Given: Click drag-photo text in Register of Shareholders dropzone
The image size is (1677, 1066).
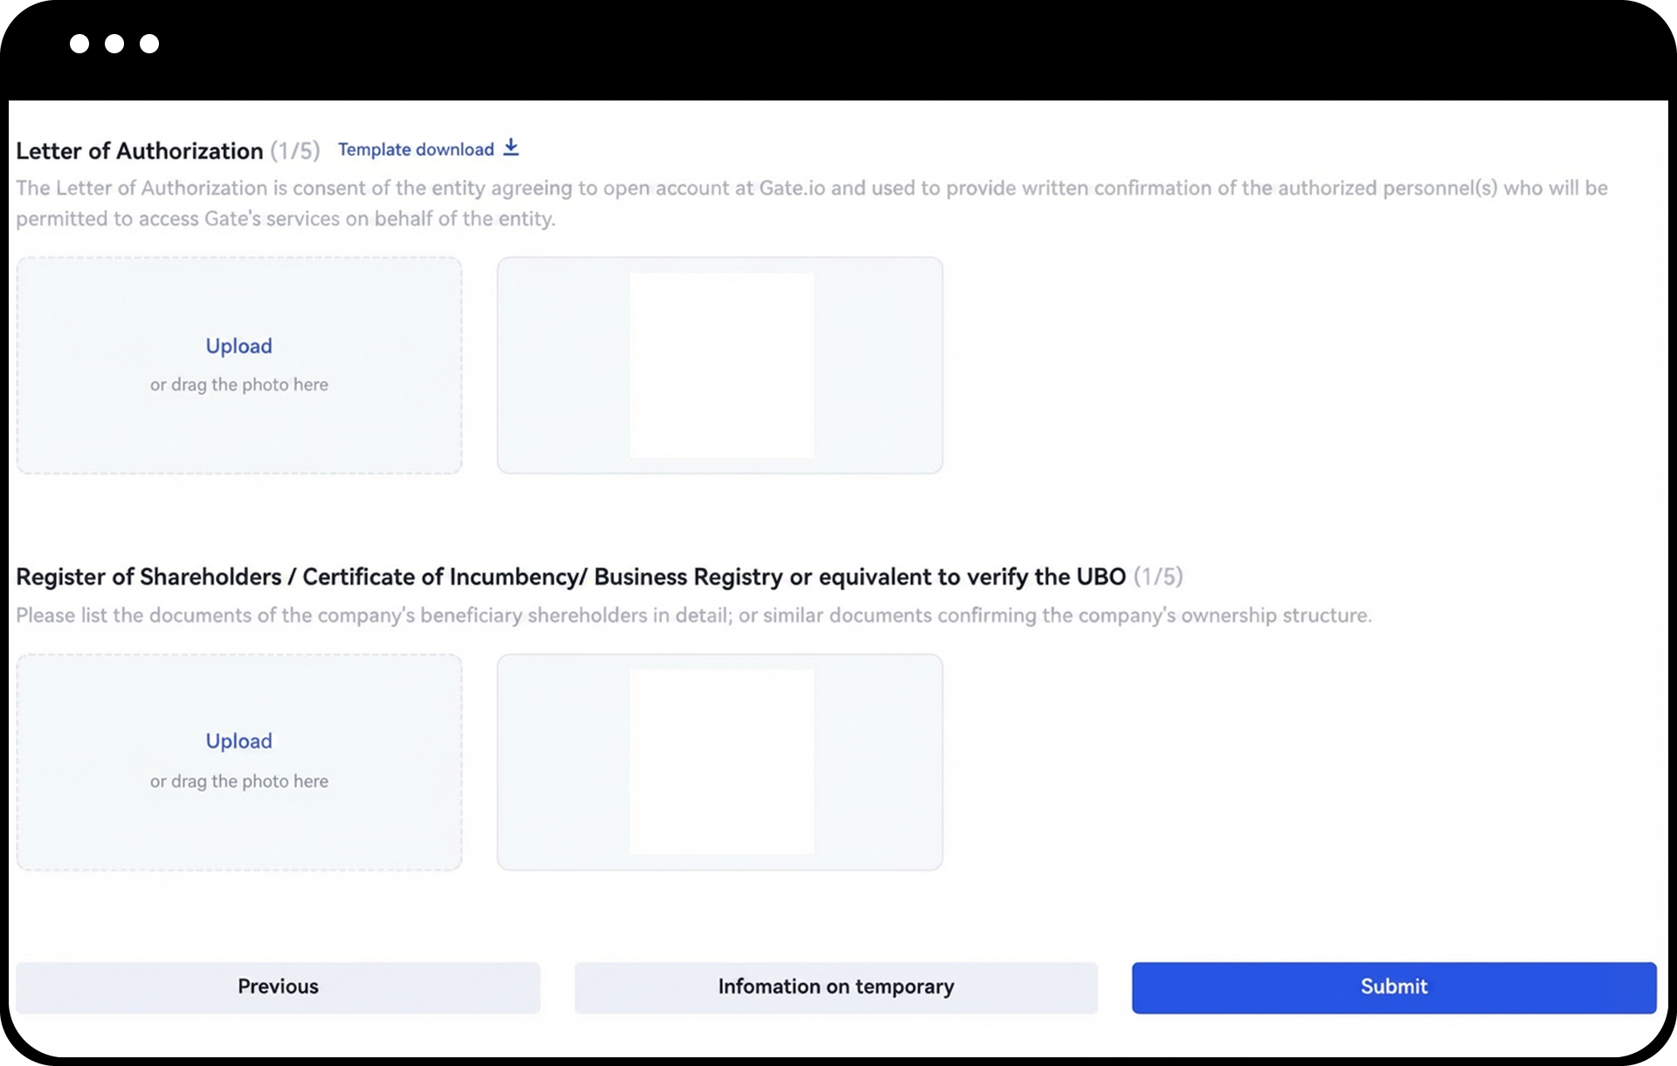Looking at the screenshot, I should 238,781.
